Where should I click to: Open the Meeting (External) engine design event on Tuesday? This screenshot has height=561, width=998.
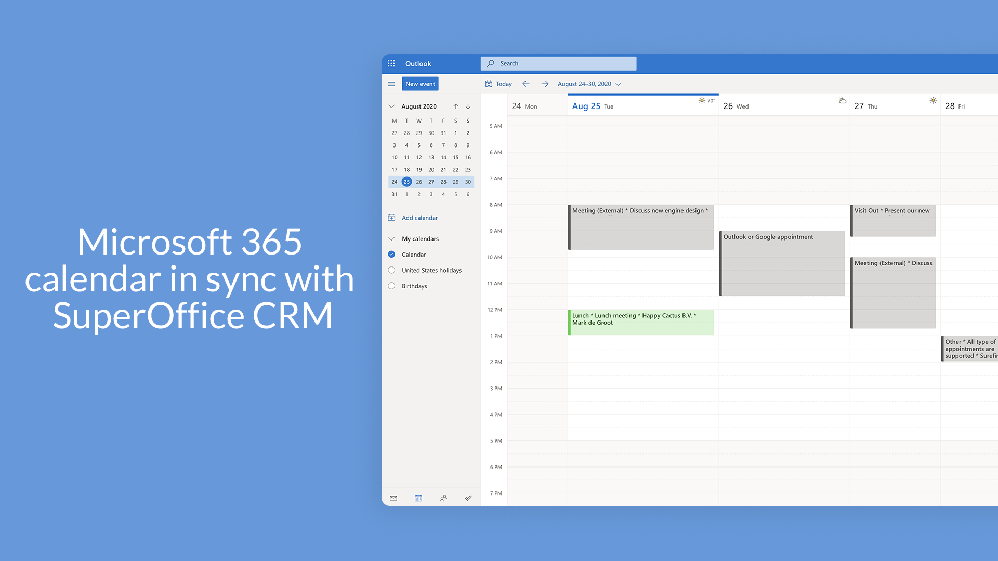point(641,227)
